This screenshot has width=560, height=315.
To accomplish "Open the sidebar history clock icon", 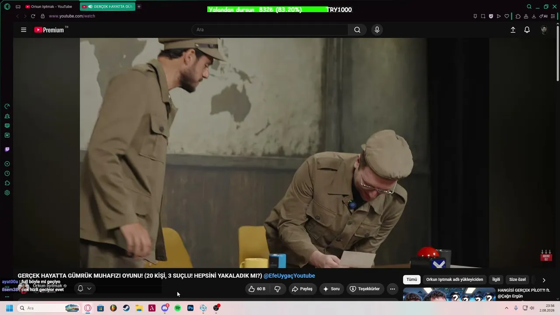I will click(x=7, y=173).
